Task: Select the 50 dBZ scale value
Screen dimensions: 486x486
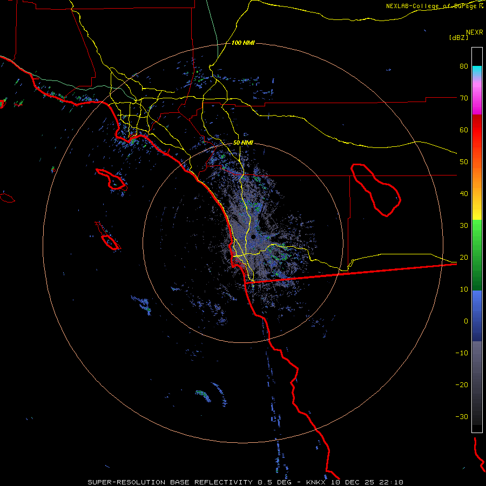Action: (x=464, y=162)
